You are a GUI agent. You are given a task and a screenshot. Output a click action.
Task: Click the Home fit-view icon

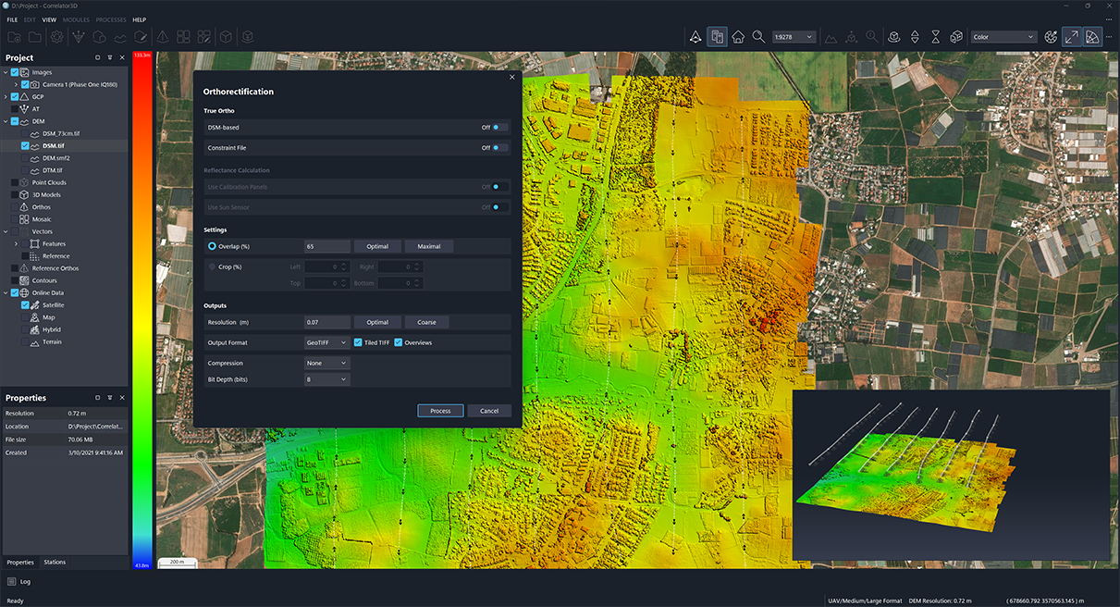(x=737, y=36)
